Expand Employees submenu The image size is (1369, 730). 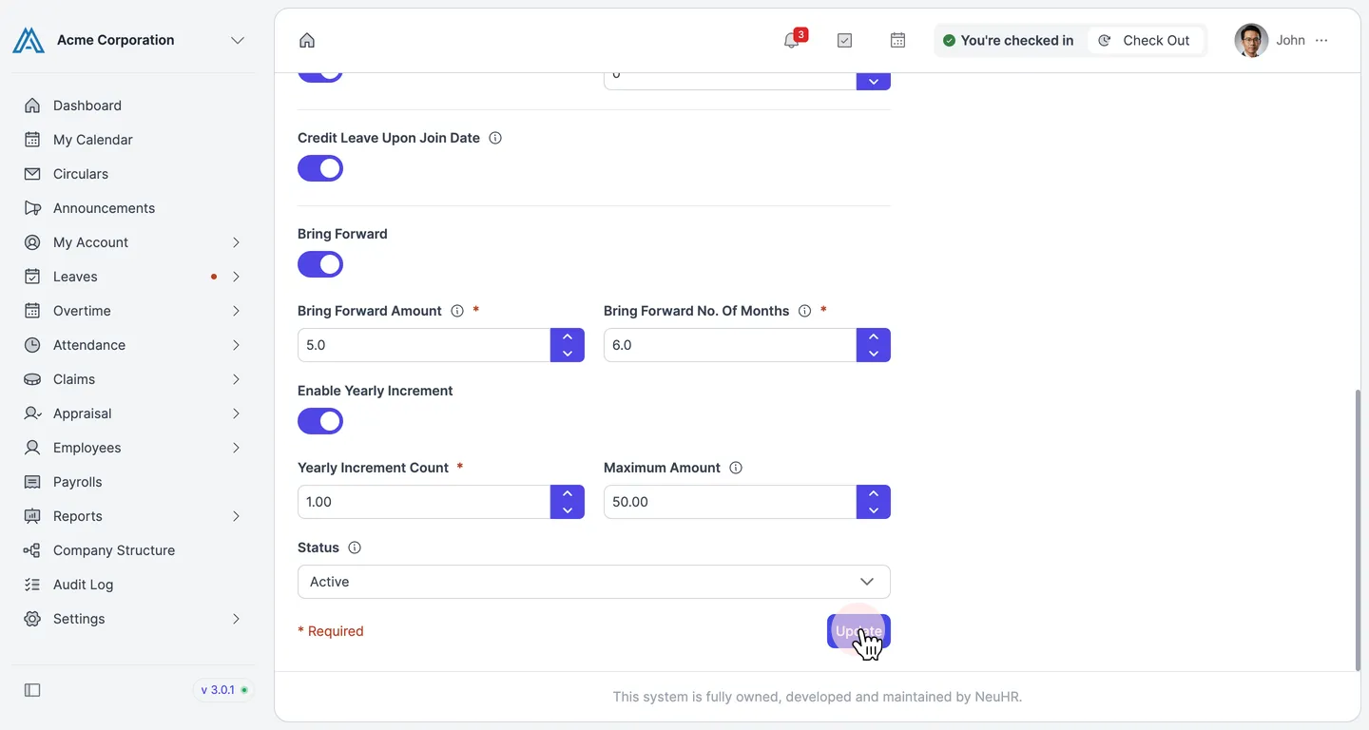[133, 448]
